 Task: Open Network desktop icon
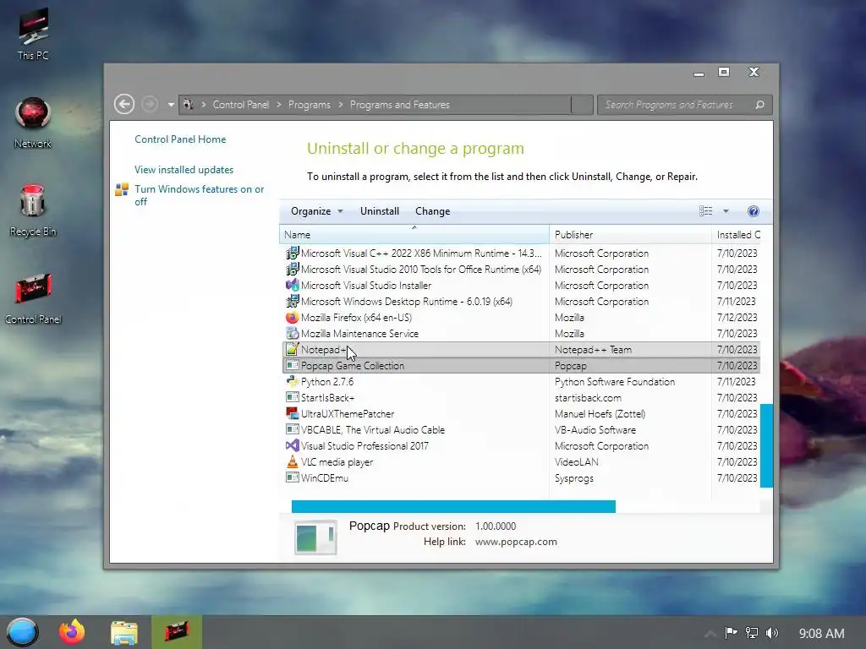(33, 123)
